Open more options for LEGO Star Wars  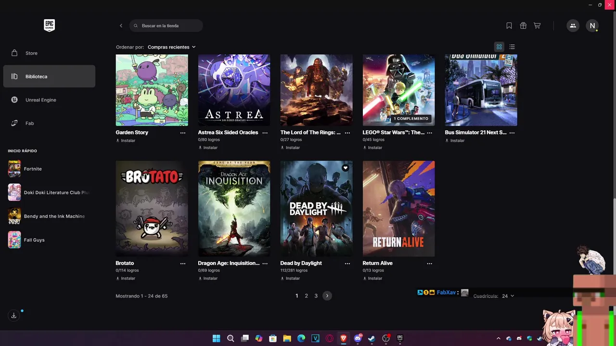430,133
